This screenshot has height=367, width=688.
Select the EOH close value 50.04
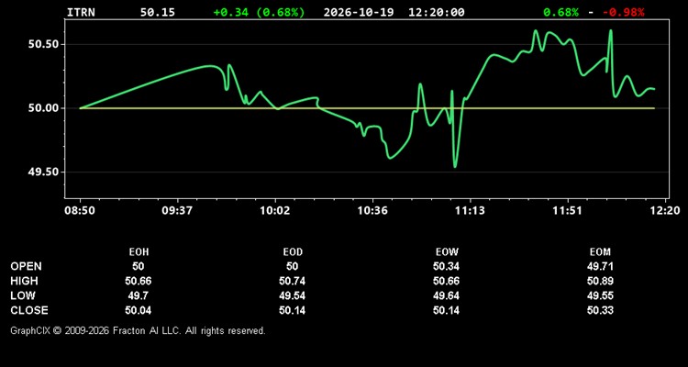coord(139,310)
